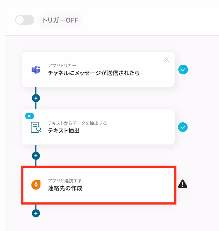Add a step below the Teams trigger
Screen dimensions: 219x231
coord(36,98)
